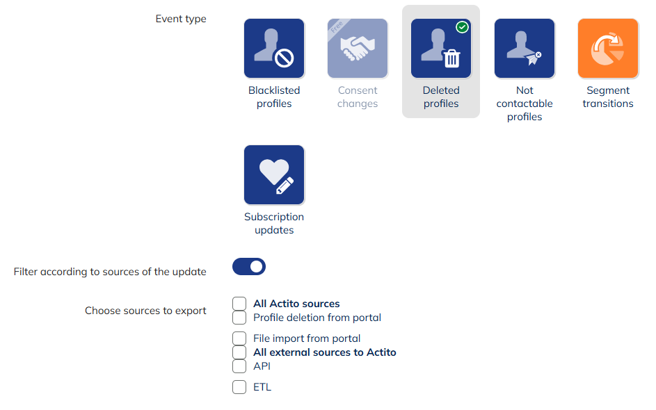Screen dimensions: 656x410
Task: Tick the File import from portal checkbox
Action: 239,338
